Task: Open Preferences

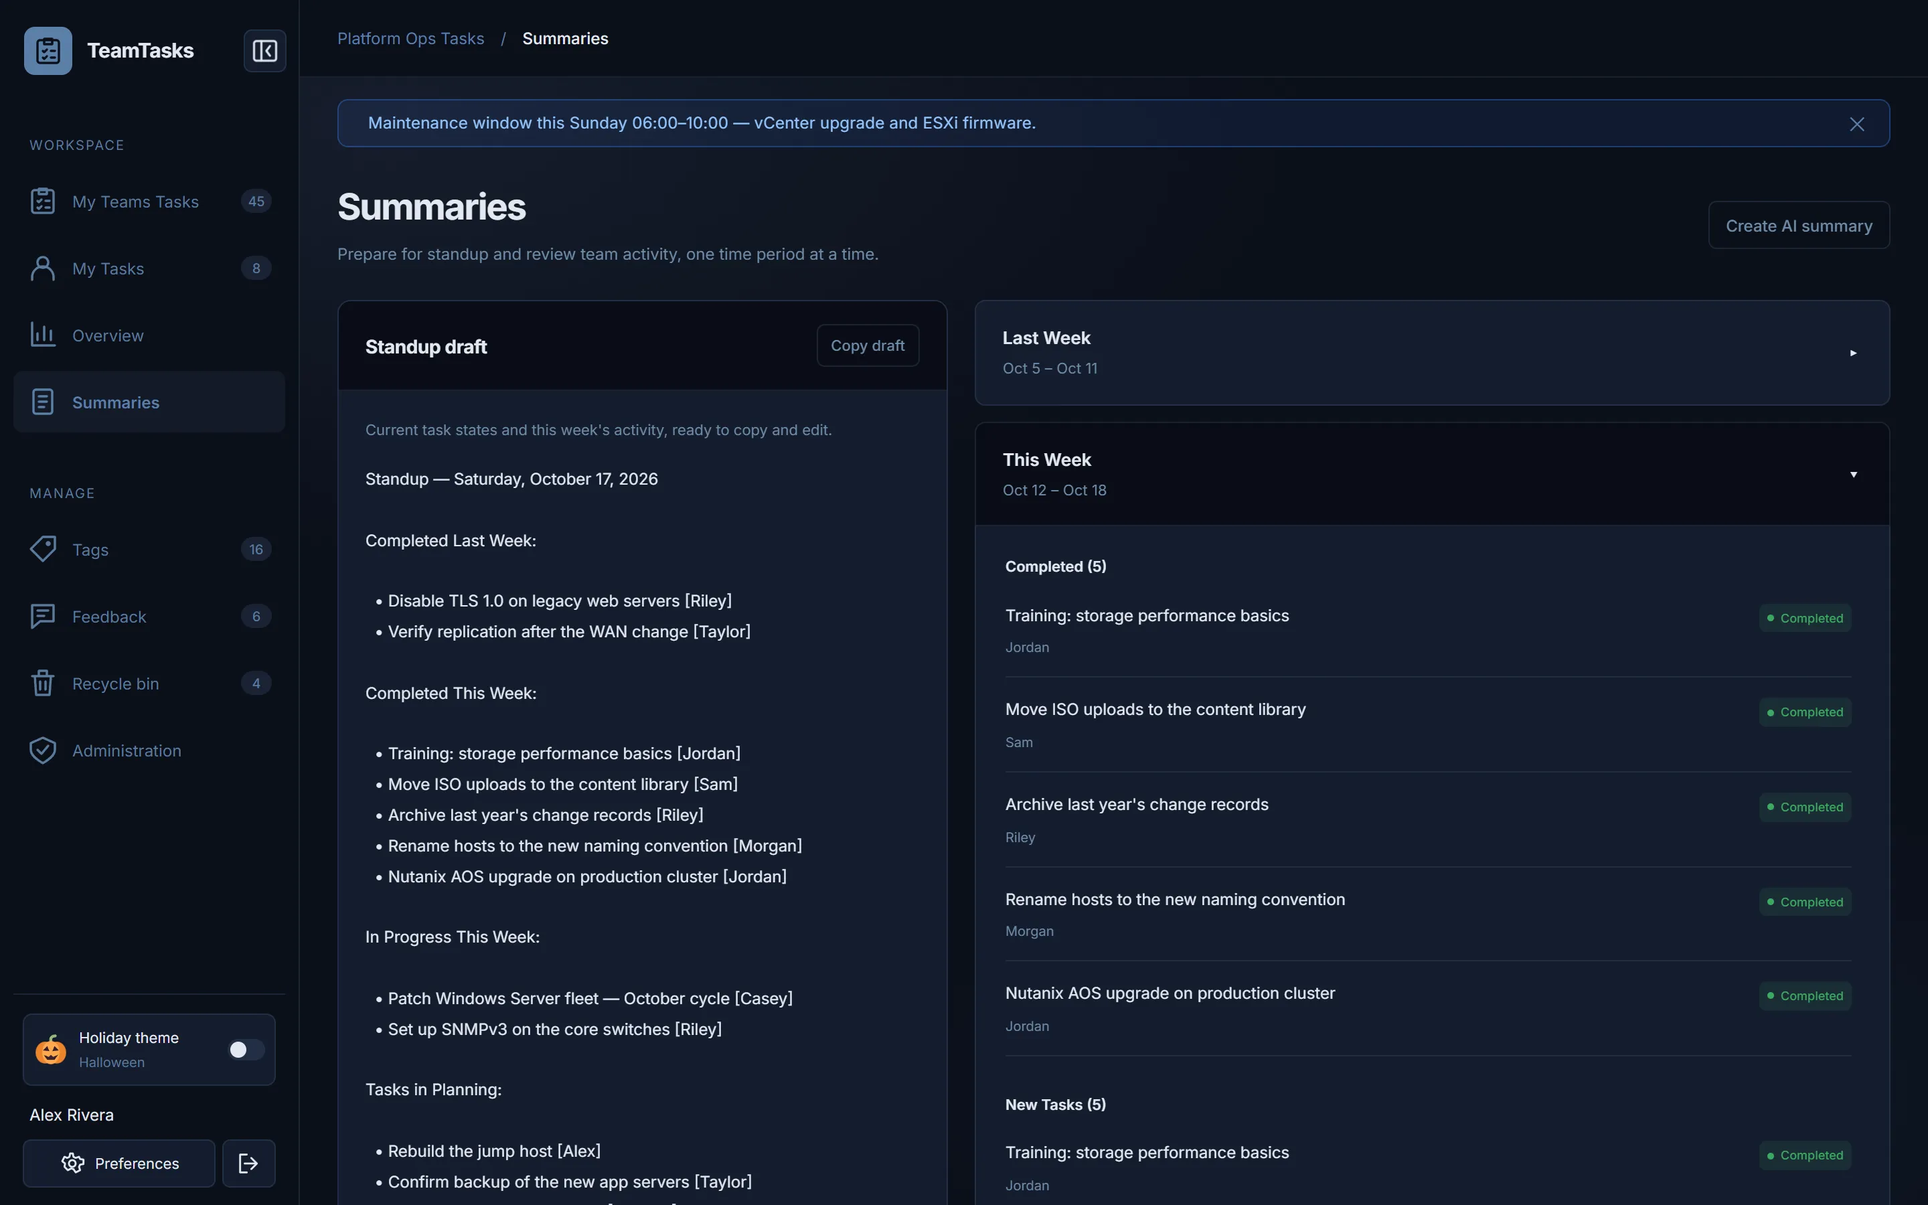Action: pos(120,1163)
